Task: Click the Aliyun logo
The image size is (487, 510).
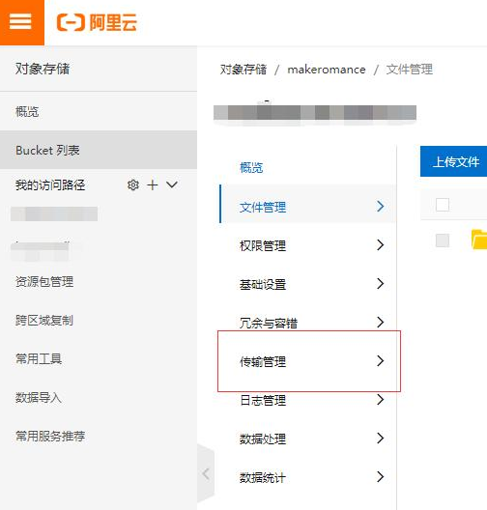Action: pos(97,22)
